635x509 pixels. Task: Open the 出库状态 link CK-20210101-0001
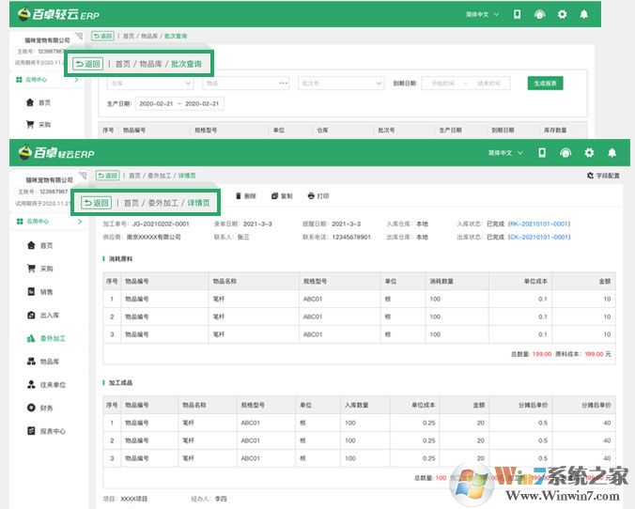(539, 238)
